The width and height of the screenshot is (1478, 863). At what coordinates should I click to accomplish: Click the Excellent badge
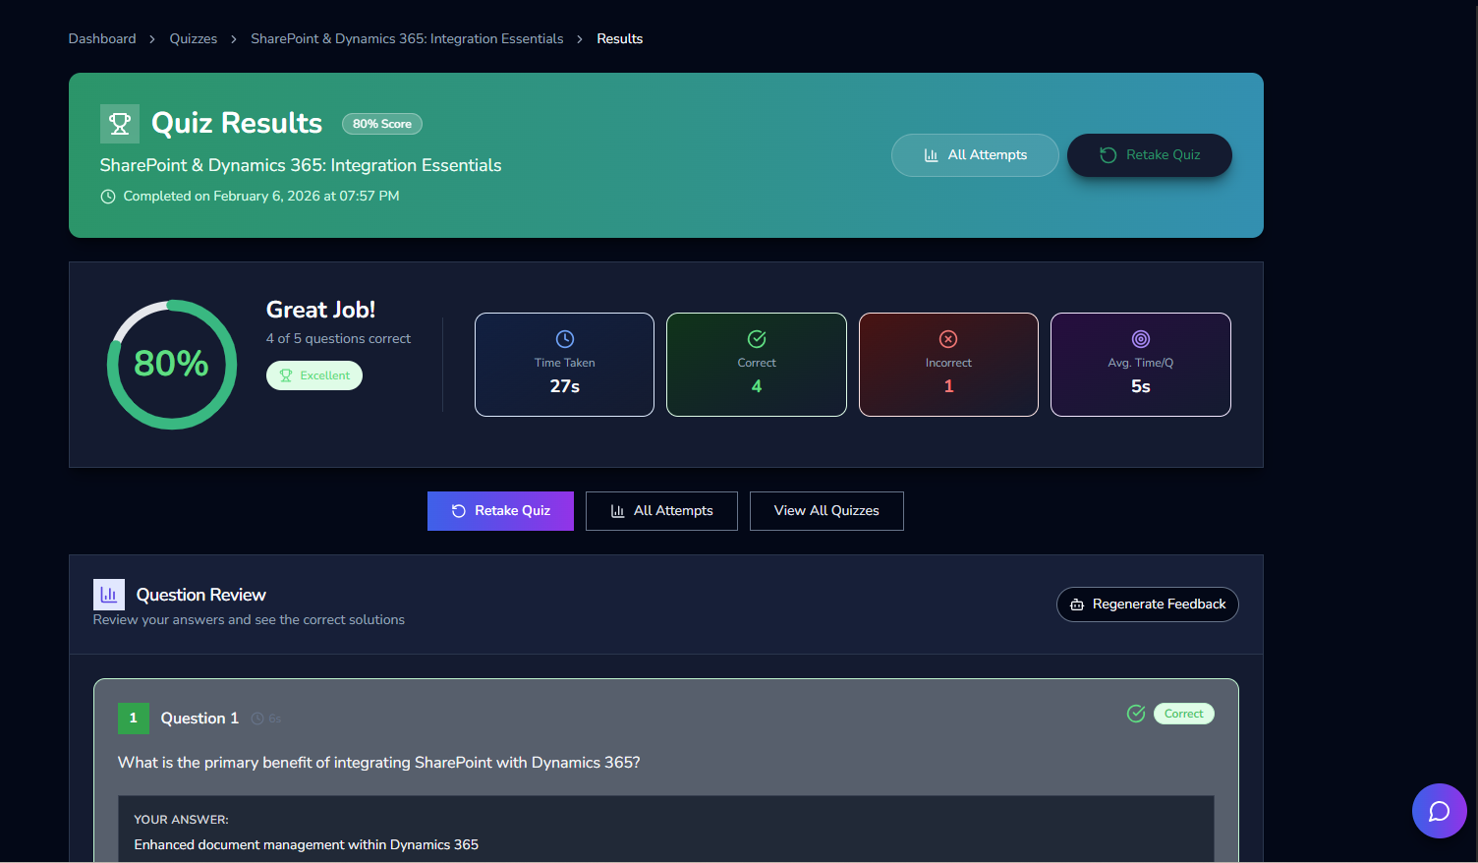point(314,375)
